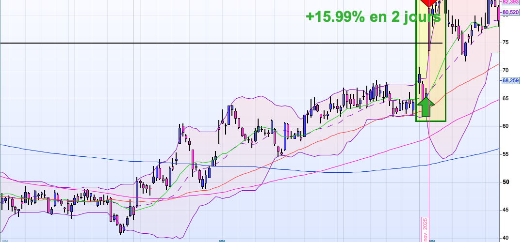Viewport: 524px width, 242px height.
Task: Select the black horizontal line at 75
Action: [194, 43]
